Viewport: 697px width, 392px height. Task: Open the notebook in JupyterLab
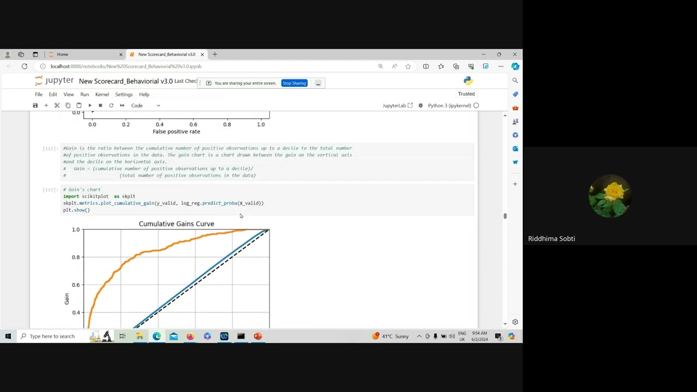pos(398,106)
